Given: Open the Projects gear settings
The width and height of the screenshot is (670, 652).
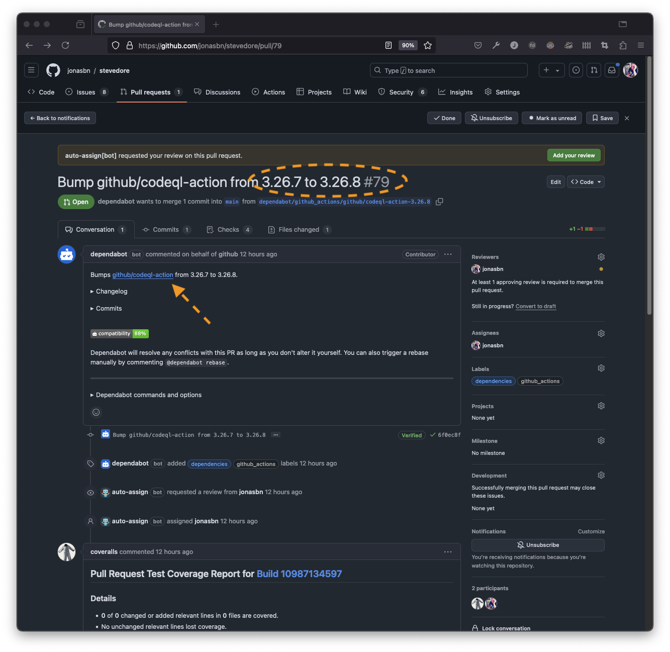Looking at the screenshot, I should click(x=601, y=406).
